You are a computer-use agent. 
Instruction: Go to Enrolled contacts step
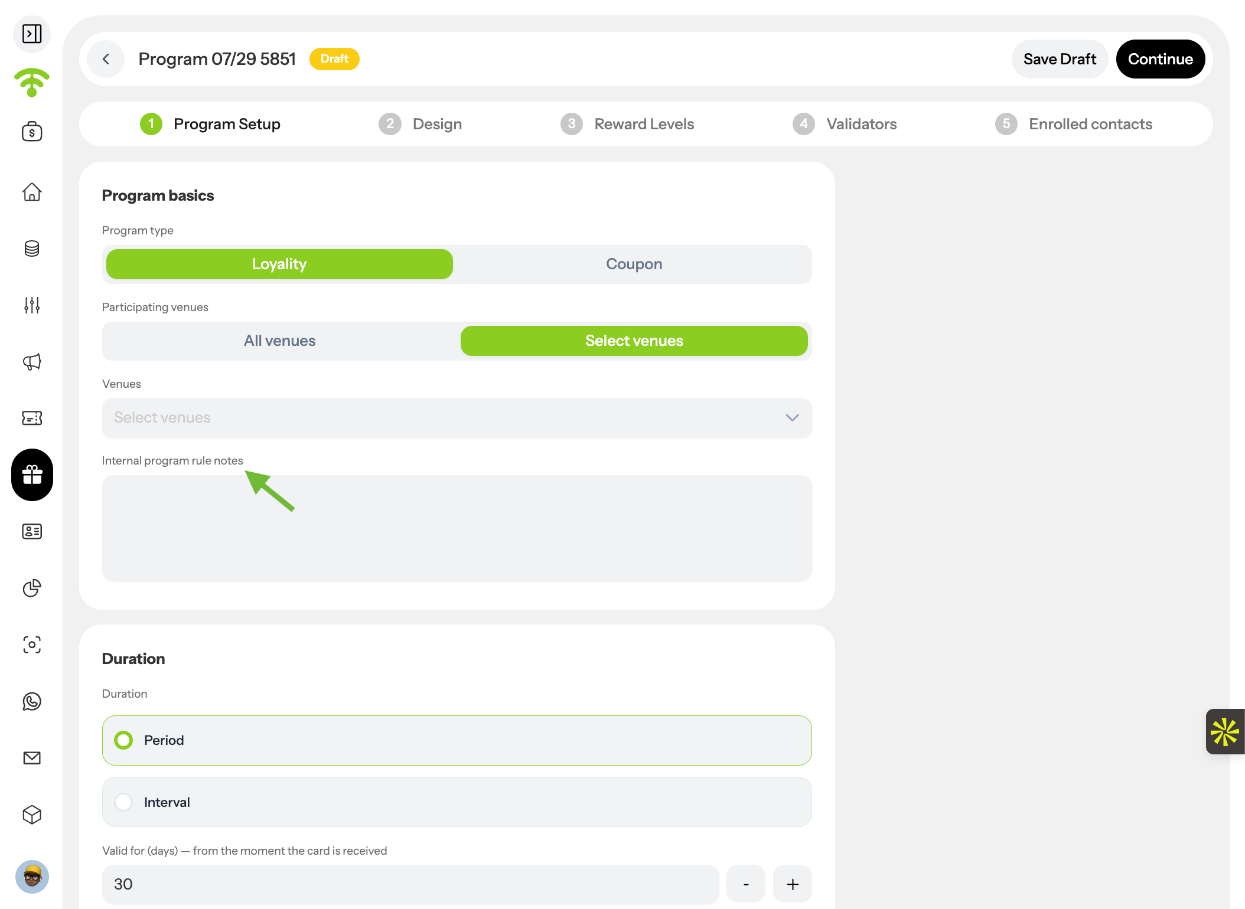(x=1074, y=124)
